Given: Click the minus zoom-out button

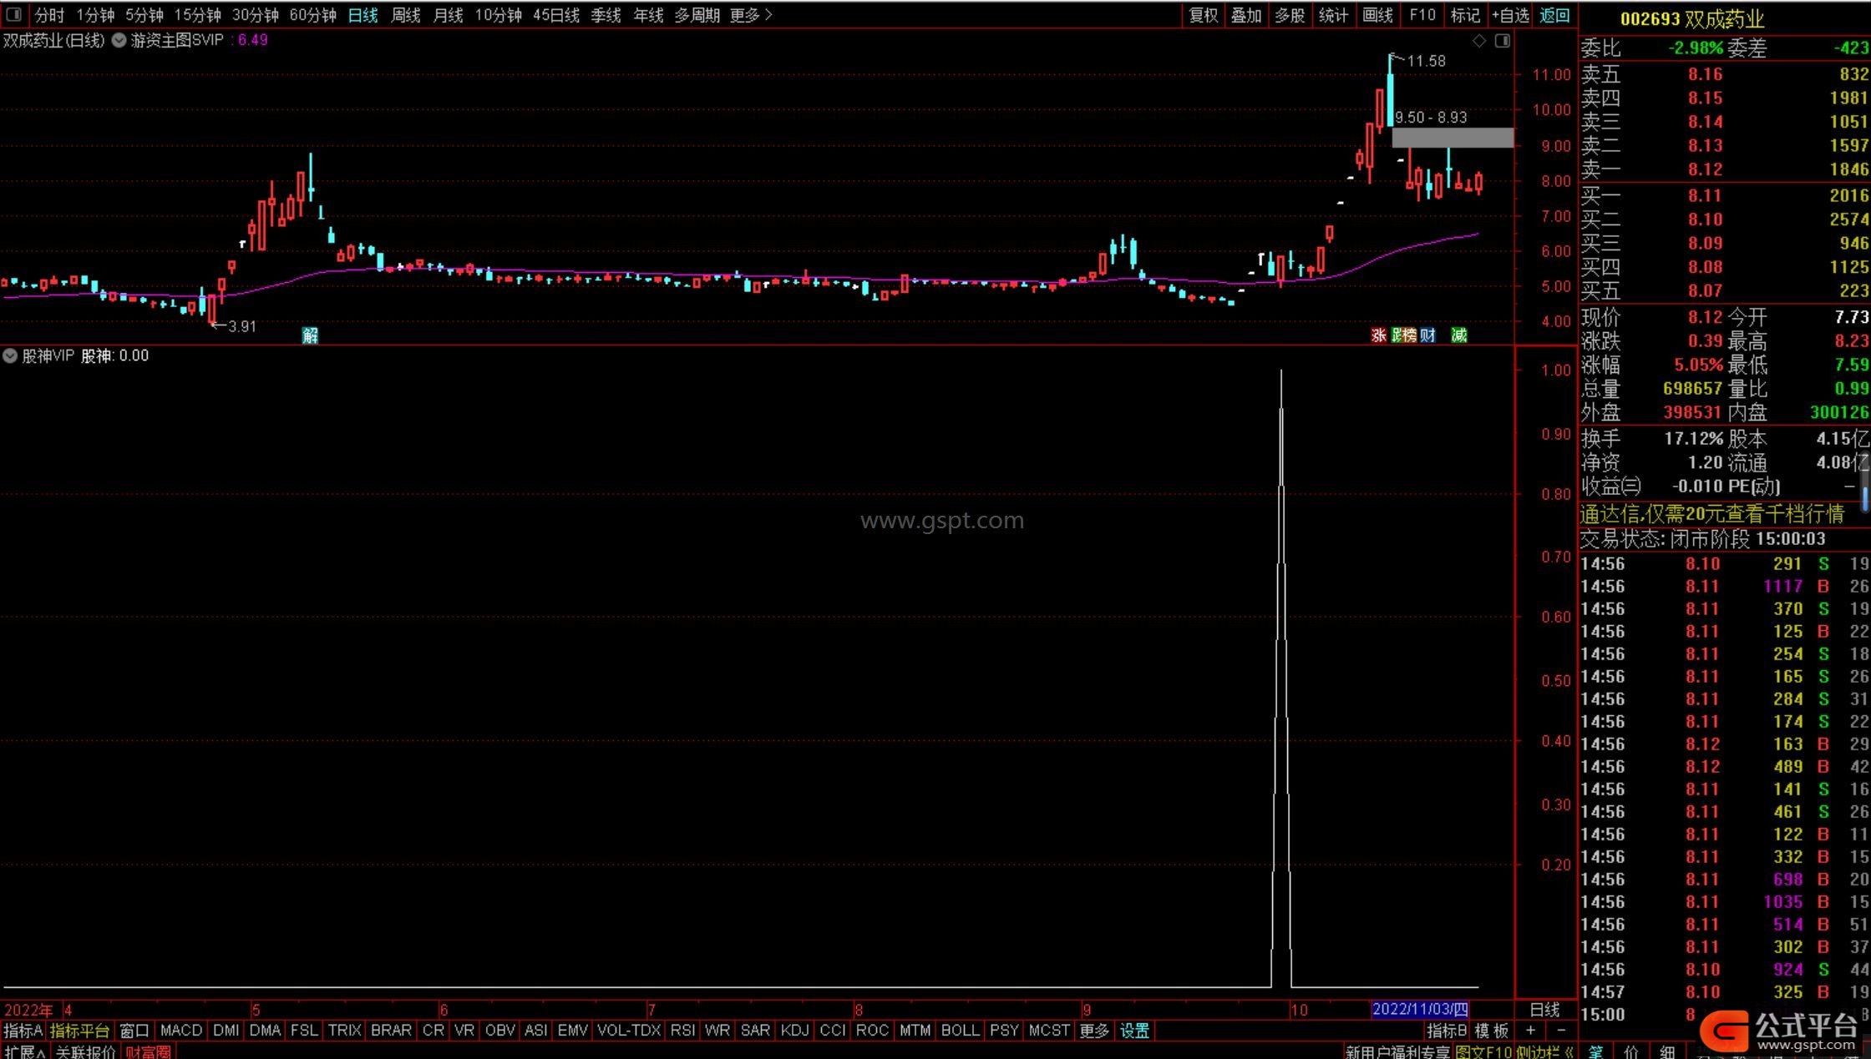Looking at the screenshot, I should tap(1561, 1031).
